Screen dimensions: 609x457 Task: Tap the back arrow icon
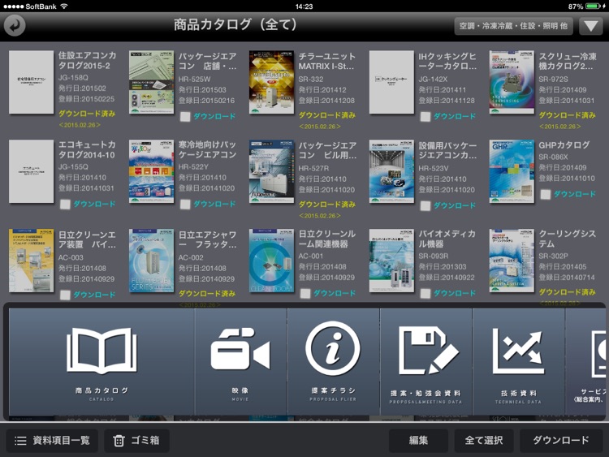coord(15,25)
